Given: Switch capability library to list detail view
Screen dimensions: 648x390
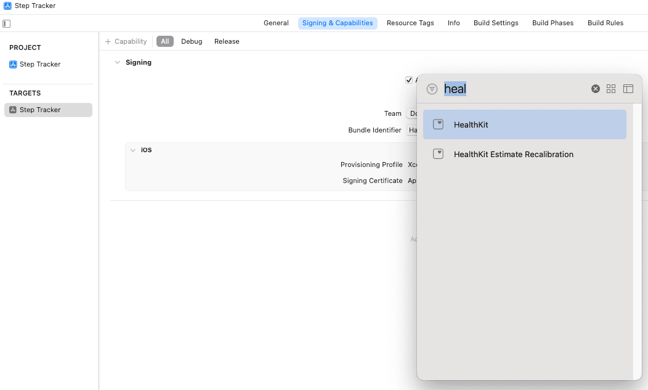Looking at the screenshot, I should [628, 89].
